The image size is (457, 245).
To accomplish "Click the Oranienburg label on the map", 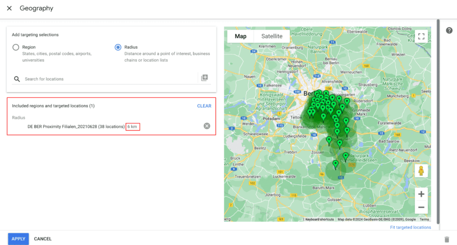I will (x=292, y=47).
